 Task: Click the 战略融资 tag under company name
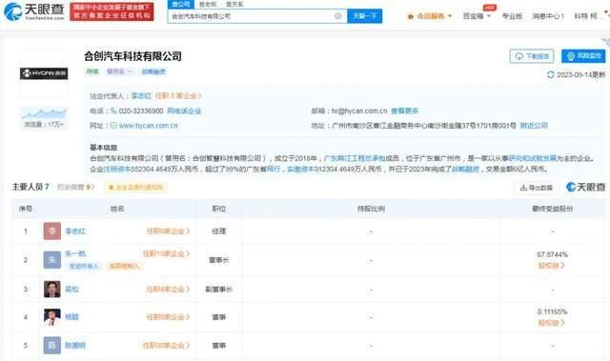point(153,71)
